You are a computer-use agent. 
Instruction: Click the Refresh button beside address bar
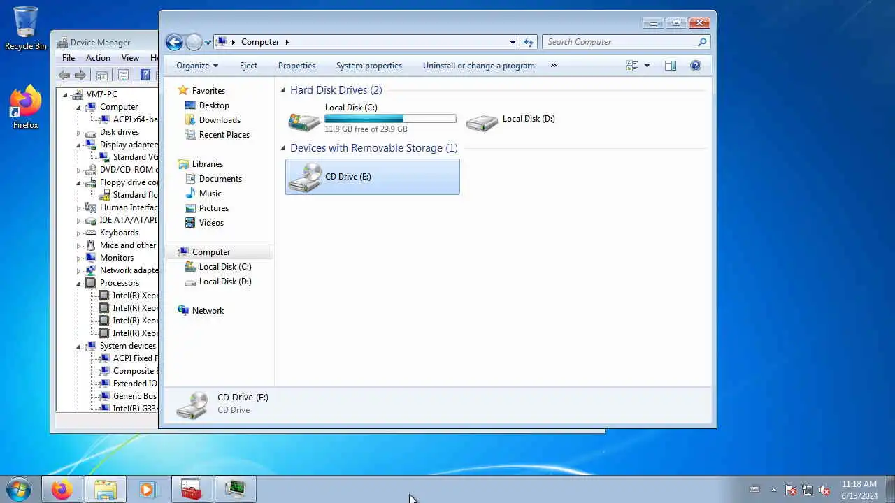529,42
